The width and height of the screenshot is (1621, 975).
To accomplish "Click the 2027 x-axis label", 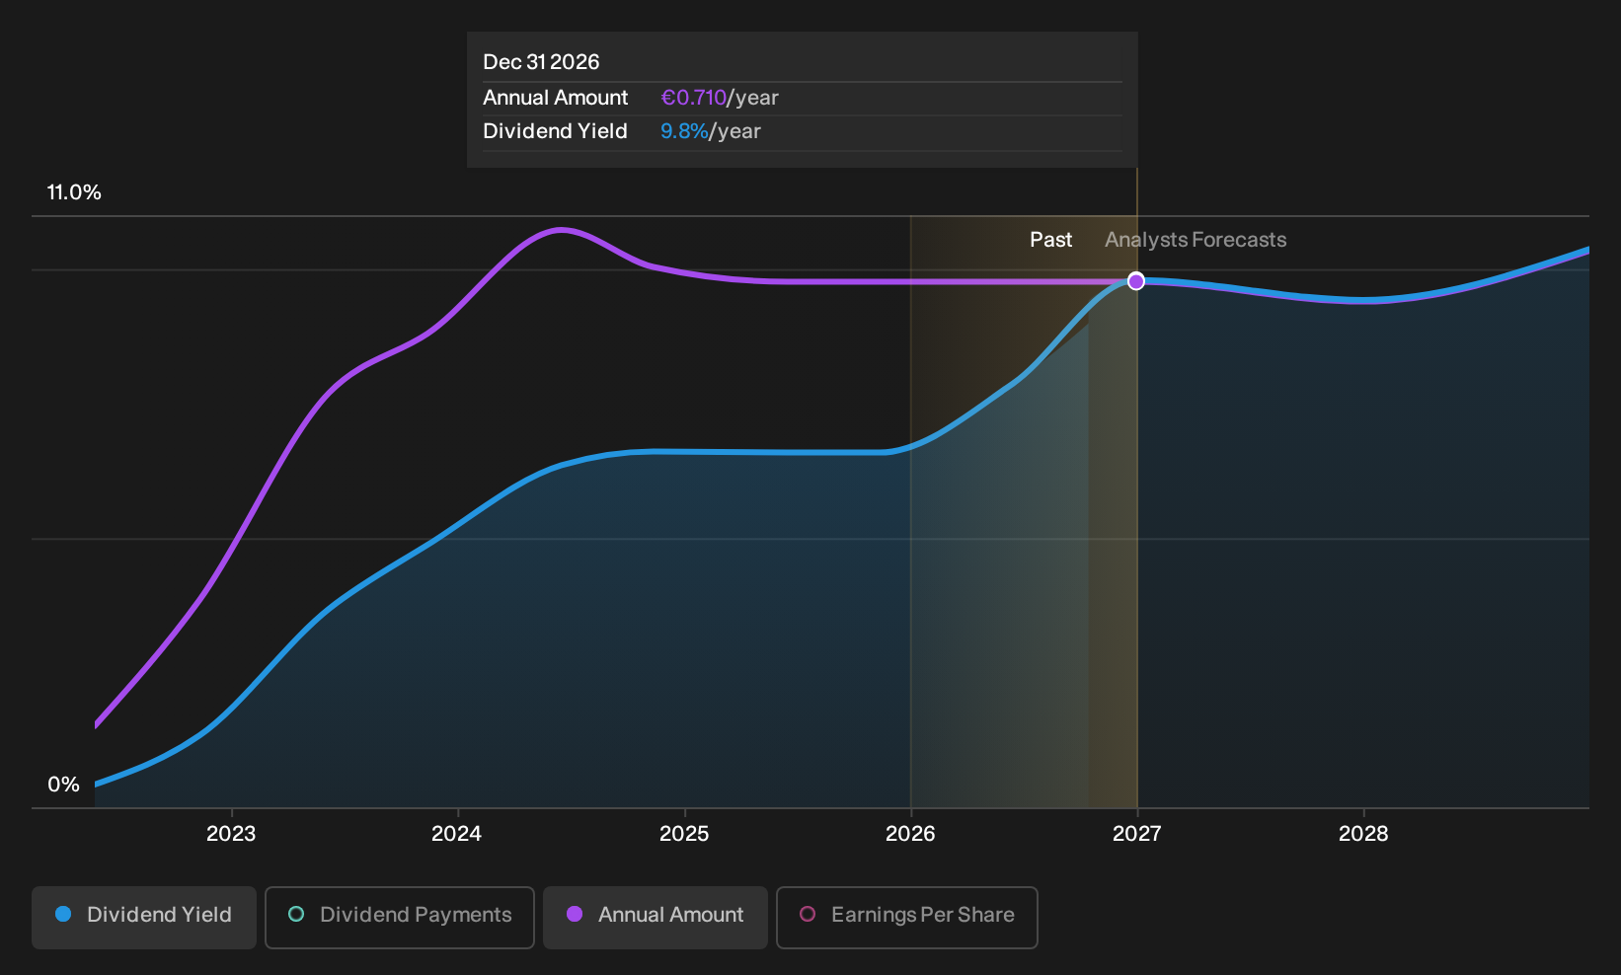I will pos(1137,834).
